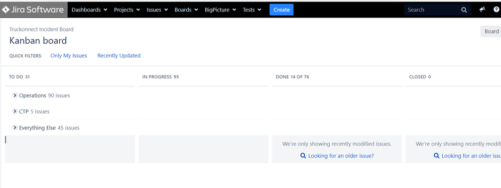The width and height of the screenshot is (501, 188).
Task: Click the search magnifier icon
Action: pyautogui.click(x=464, y=10)
